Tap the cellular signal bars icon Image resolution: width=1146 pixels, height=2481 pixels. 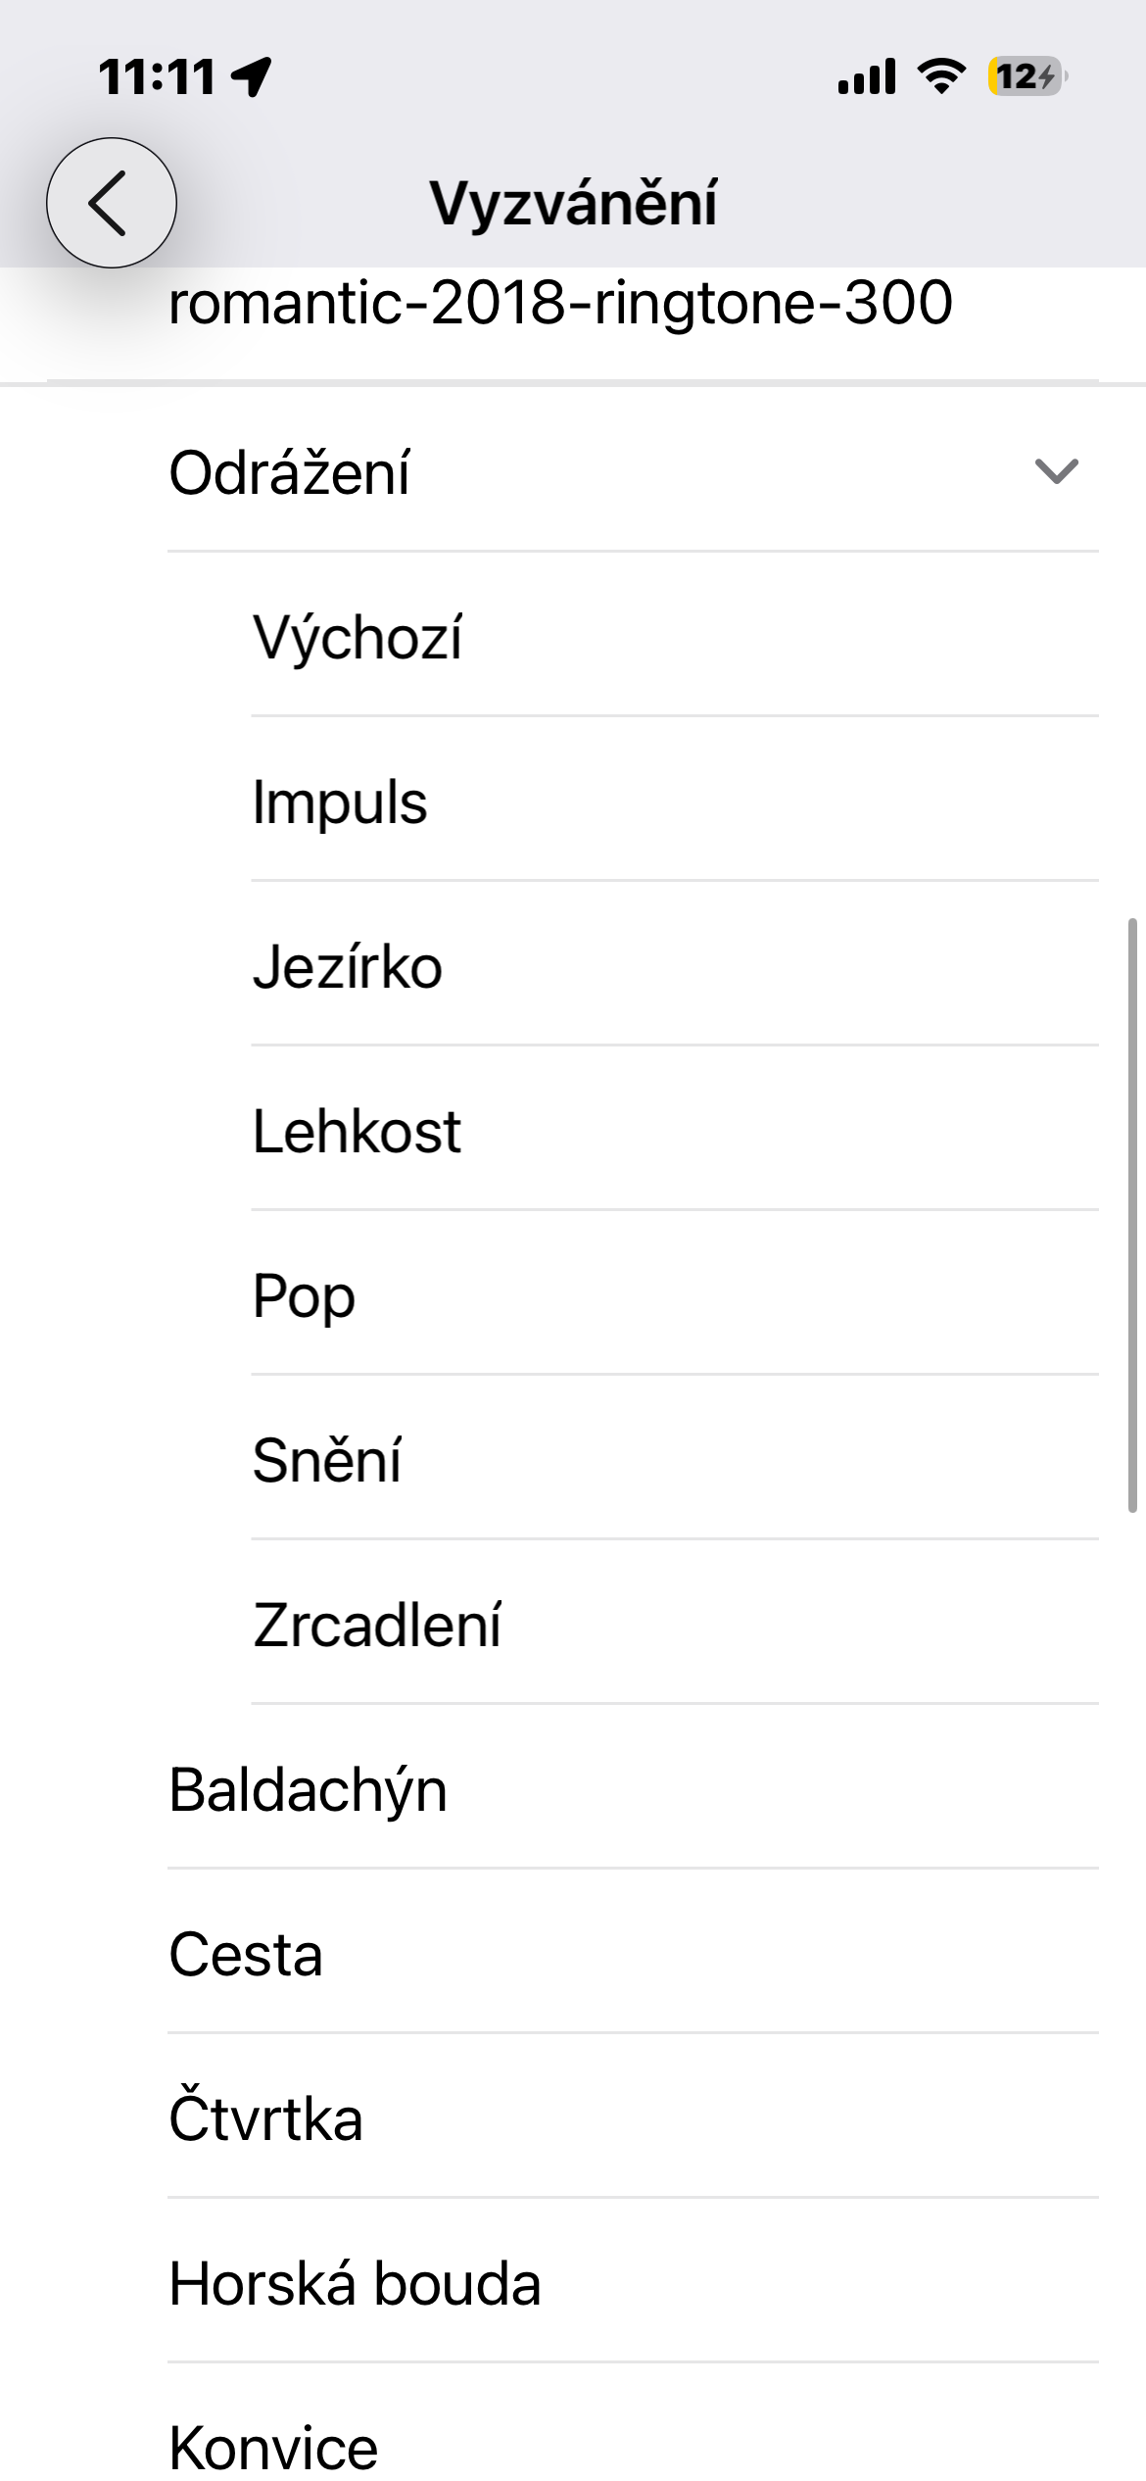(866, 76)
